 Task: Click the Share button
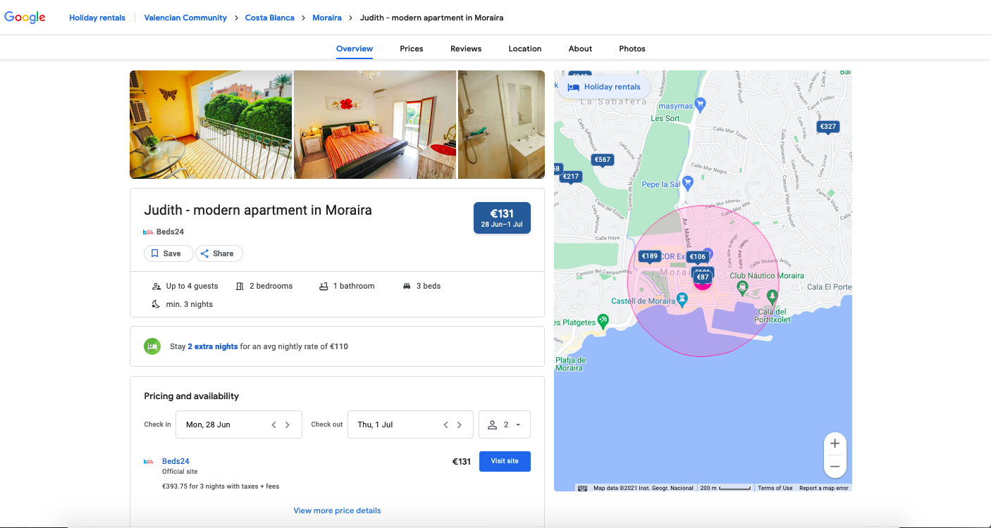(x=219, y=253)
